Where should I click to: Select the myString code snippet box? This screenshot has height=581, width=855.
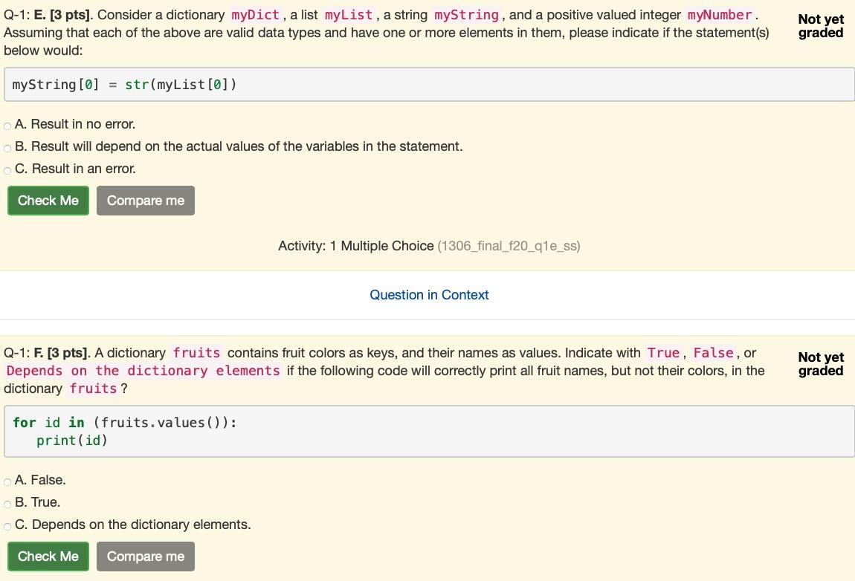coord(427,84)
